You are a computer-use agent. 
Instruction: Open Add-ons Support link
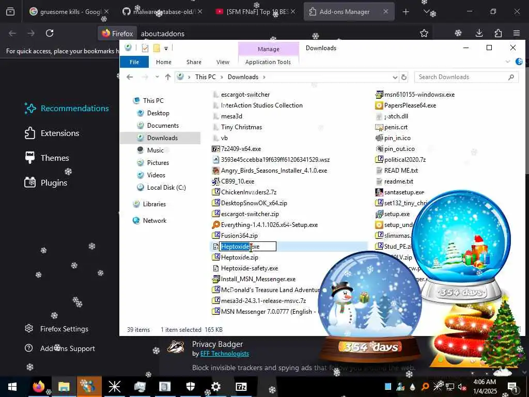pyautogui.click(x=60, y=348)
